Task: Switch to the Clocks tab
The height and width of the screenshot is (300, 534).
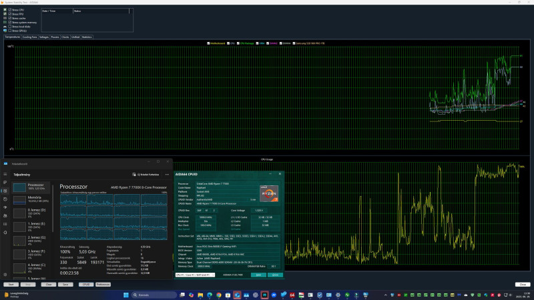Action: click(x=65, y=37)
